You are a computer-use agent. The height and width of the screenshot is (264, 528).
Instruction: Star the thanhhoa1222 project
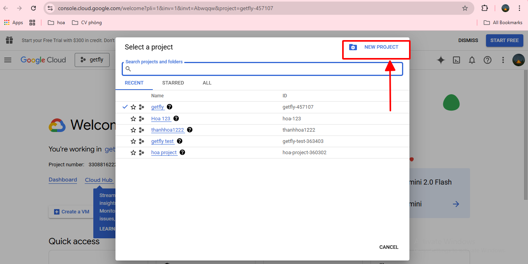click(133, 130)
